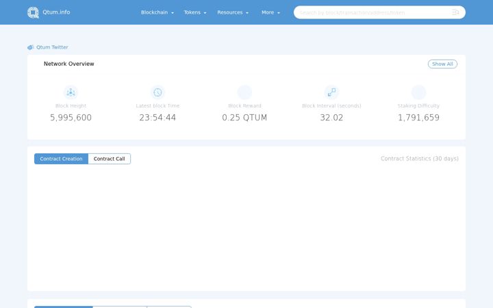Click the Block Height icon
Image resolution: width=493 pixels, height=308 pixels.
click(x=71, y=92)
